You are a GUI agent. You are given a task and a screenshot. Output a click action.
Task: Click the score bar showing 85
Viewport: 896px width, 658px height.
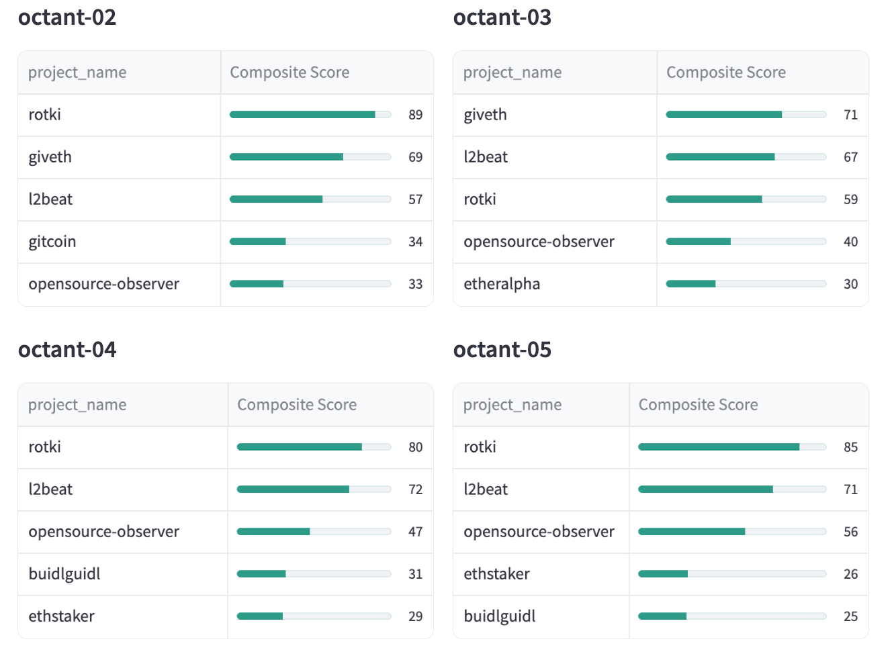[731, 447]
